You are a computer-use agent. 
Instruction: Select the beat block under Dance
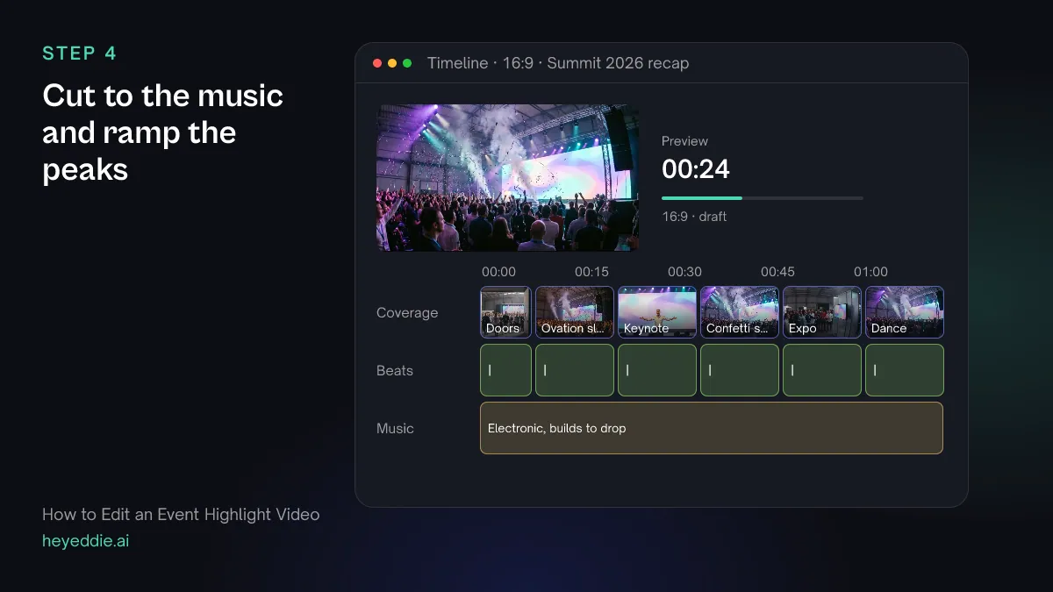[x=905, y=370]
